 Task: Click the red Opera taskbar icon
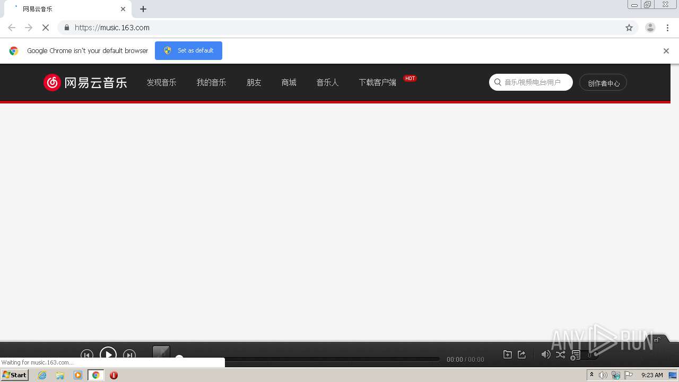(x=114, y=375)
